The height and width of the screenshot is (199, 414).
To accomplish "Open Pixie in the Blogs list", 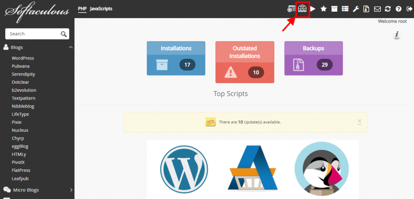I will (17, 123).
